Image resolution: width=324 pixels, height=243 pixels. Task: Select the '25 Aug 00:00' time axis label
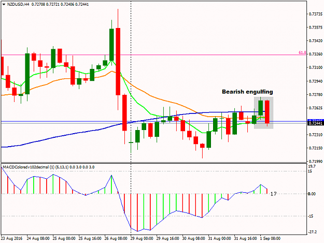[64, 238]
